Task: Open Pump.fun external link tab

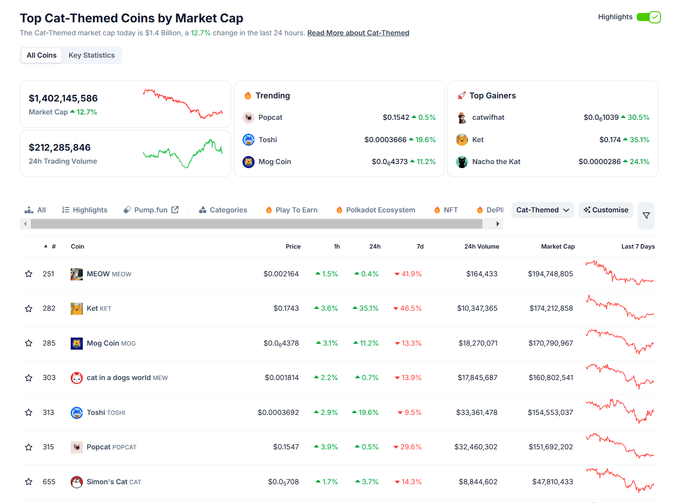Action: 151,210
